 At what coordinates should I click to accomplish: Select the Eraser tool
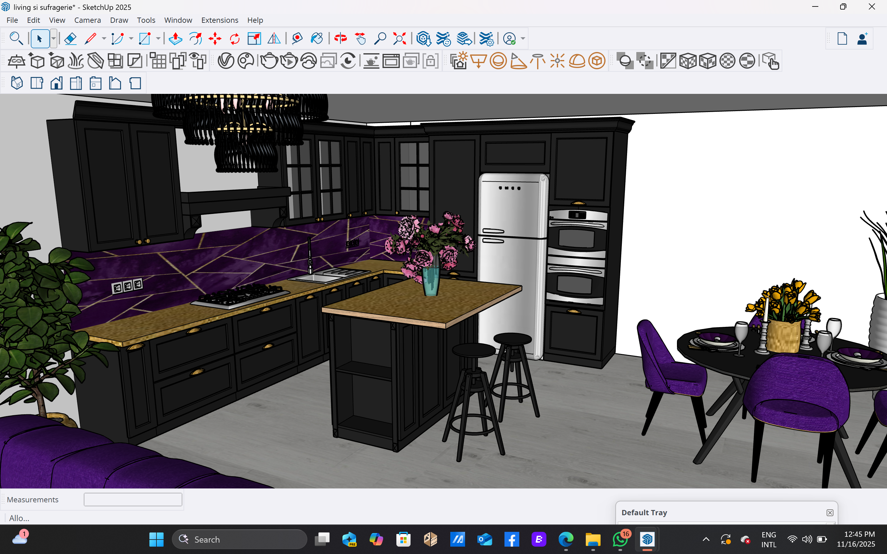tap(70, 38)
